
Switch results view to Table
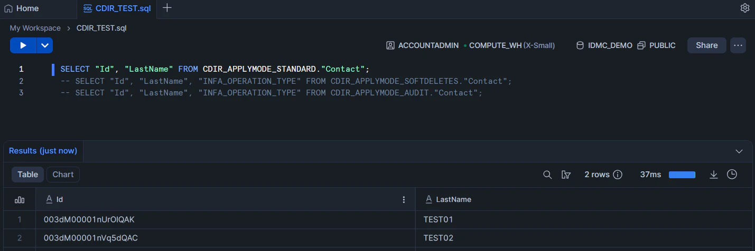point(28,175)
